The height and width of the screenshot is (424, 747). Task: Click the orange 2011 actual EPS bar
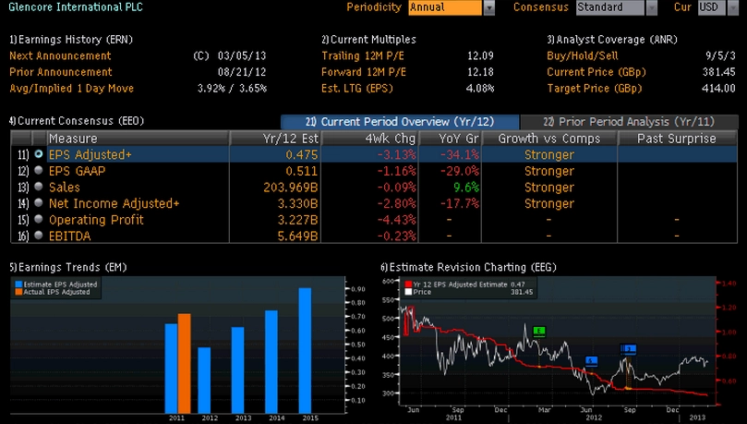tap(185, 364)
